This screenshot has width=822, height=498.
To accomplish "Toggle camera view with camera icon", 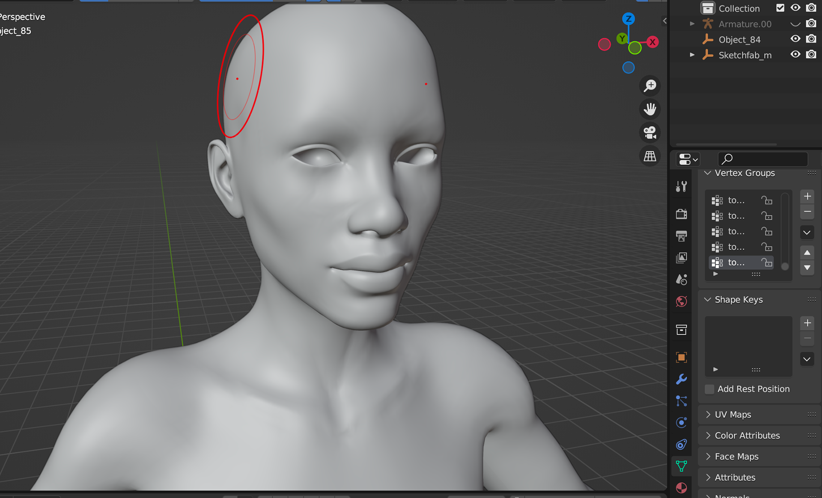I will (650, 133).
